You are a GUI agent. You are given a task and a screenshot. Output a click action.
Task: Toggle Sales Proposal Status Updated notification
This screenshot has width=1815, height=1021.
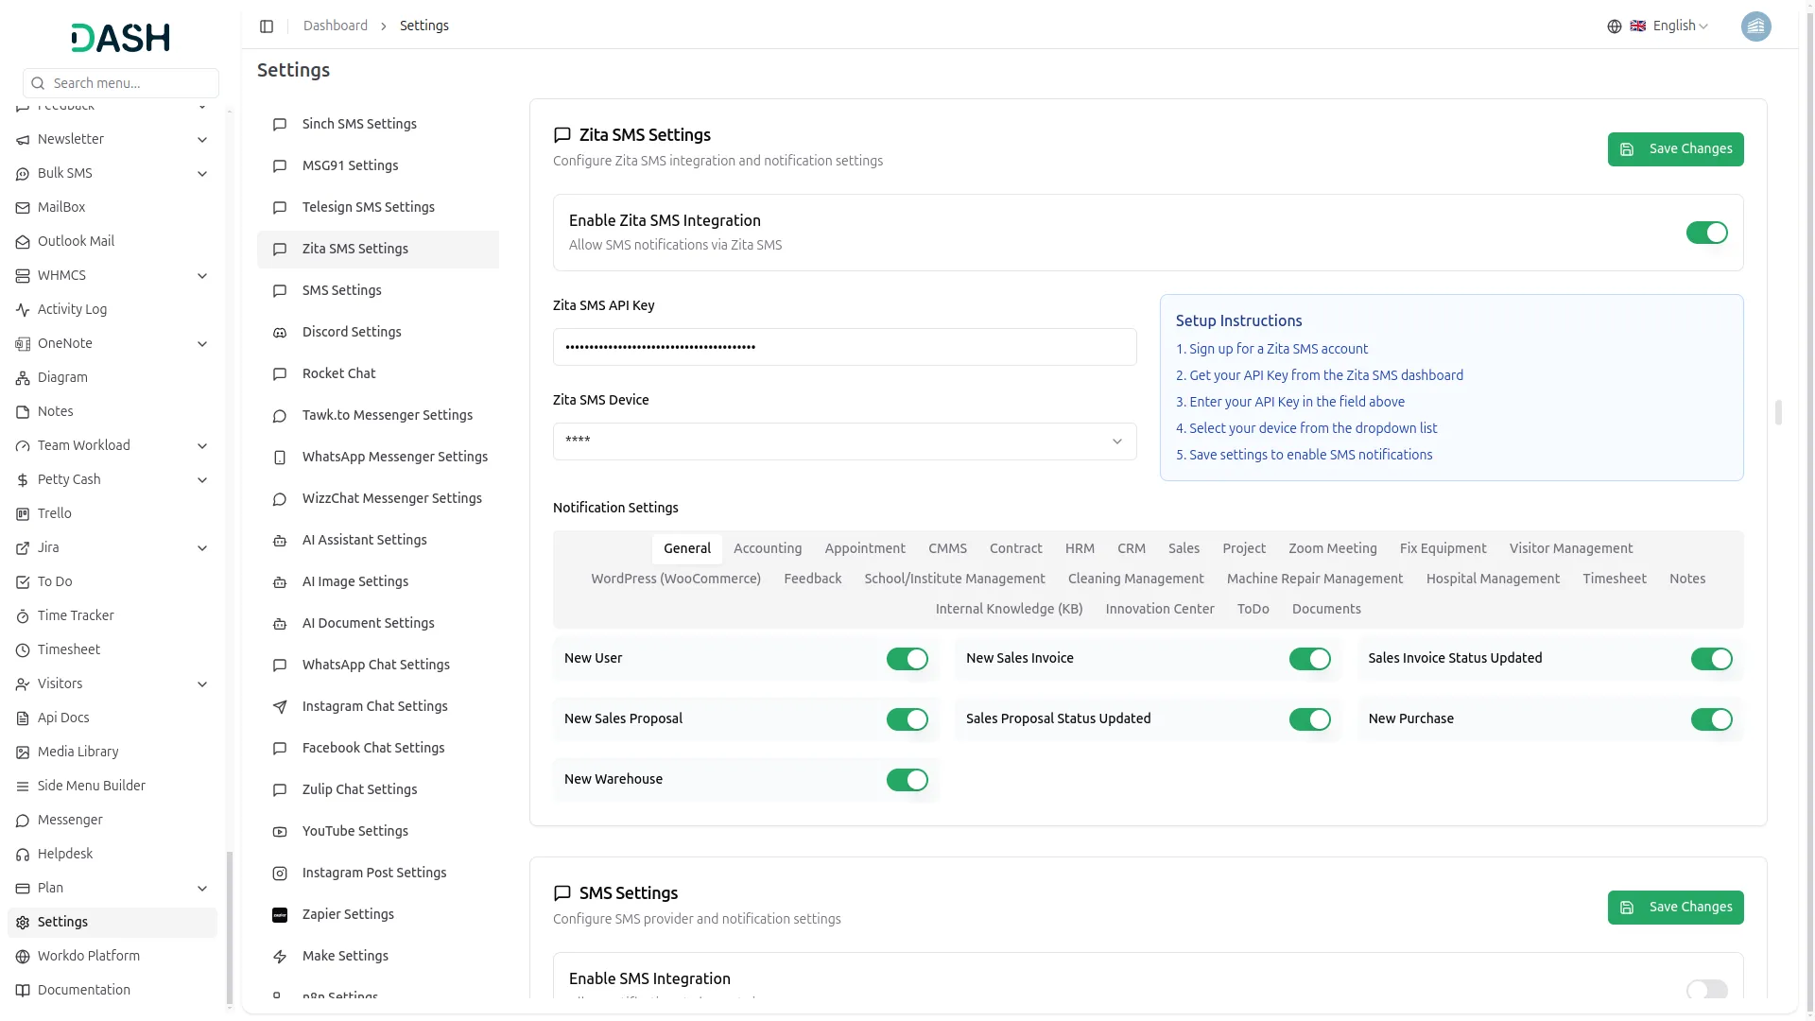click(1309, 719)
